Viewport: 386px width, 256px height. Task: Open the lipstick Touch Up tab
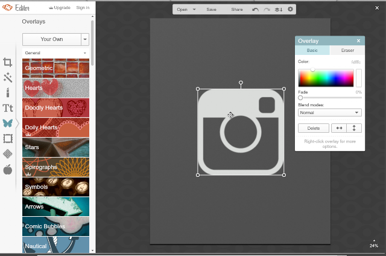click(x=8, y=92)
